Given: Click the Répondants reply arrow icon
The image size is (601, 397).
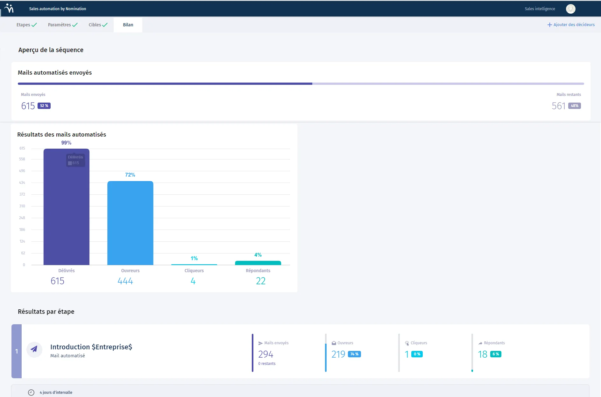Looking at the screenshot, I should click(x=480, y=343).
